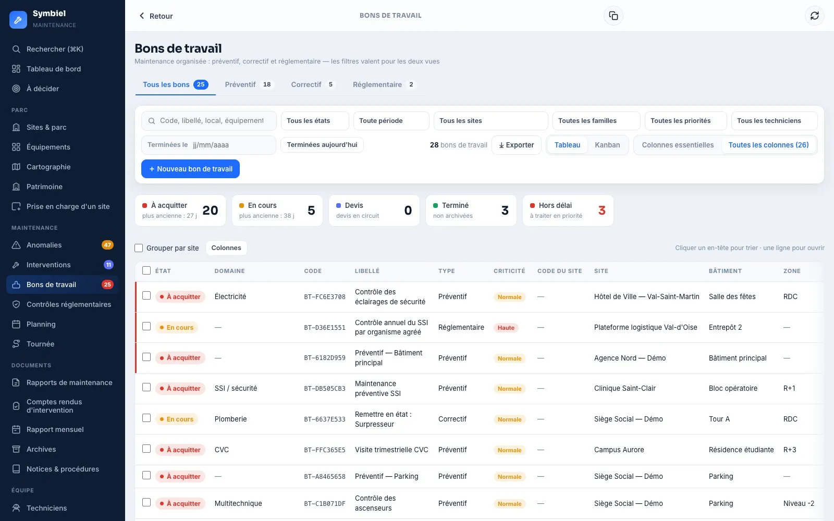
Task: Open Interventions in sidebar
Action: [x=63, y=265]
